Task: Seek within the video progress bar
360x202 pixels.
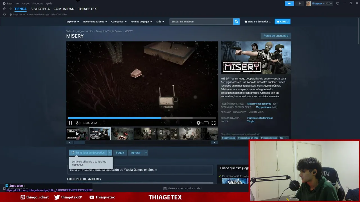Action: 142,118
